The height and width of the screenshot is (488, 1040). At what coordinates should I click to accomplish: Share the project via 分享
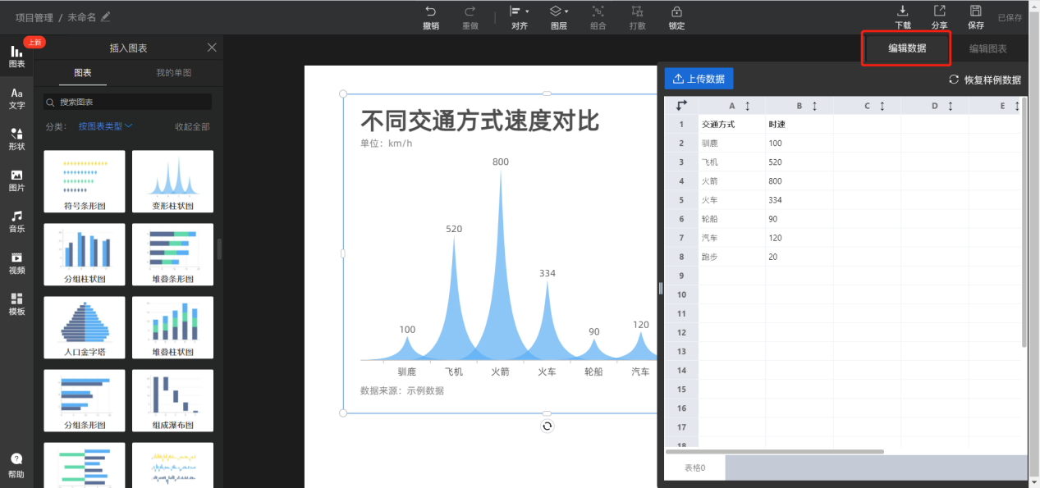[939, 17]
